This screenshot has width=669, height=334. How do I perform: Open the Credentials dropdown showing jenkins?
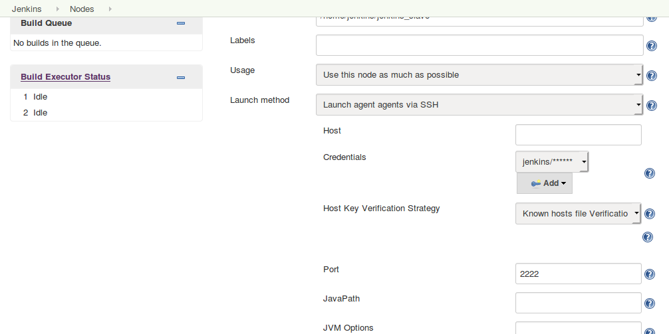coord(552,161)
